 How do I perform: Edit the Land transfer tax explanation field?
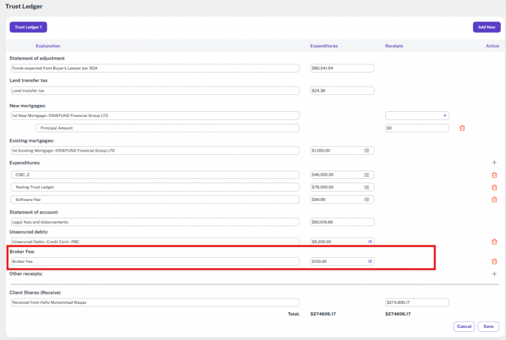(154, 91)
